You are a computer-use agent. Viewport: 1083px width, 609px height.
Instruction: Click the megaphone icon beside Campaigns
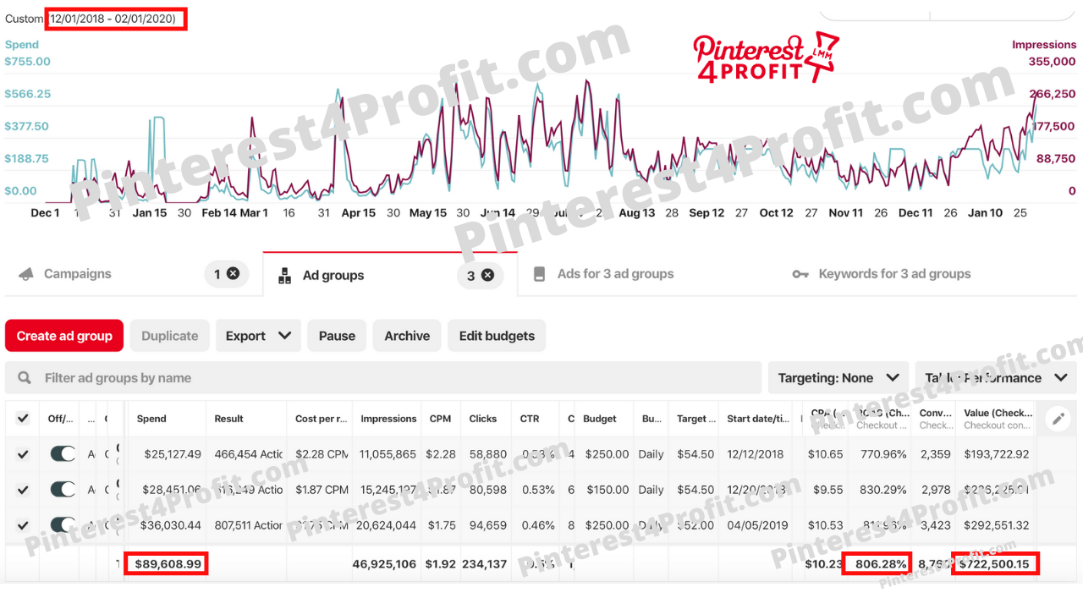26,274
